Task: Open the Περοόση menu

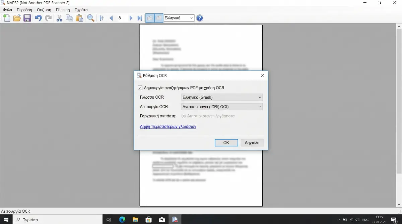Action: [24, 10]
